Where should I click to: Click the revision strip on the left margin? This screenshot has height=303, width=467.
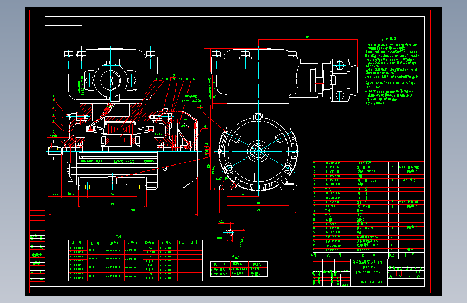pyautogui.click(x=37, y=248)
